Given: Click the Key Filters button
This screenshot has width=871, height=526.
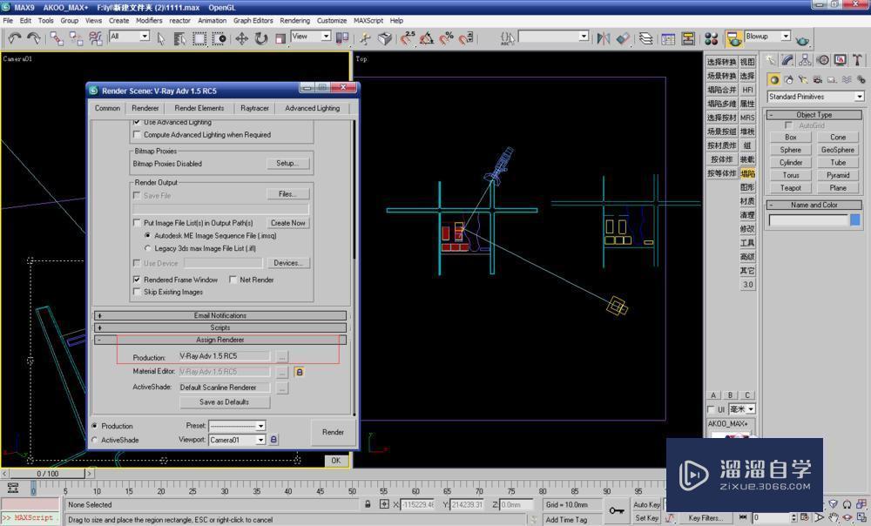Looking at the screenshot, I should (701, 517).
